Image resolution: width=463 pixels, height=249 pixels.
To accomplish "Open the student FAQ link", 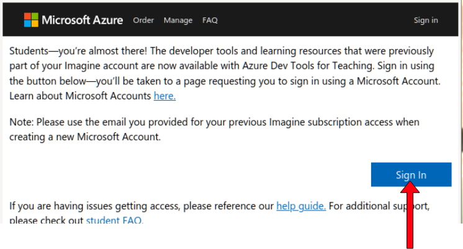I will click(x=115, y=220).
